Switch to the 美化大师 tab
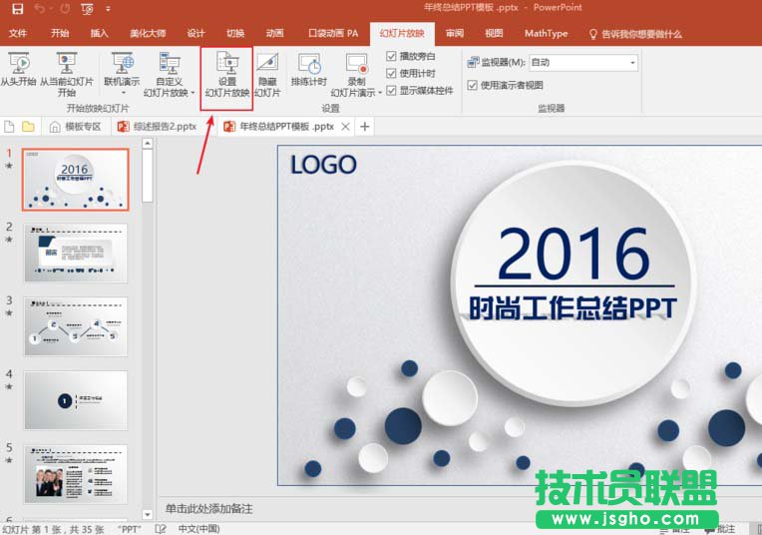 [148, 33]
